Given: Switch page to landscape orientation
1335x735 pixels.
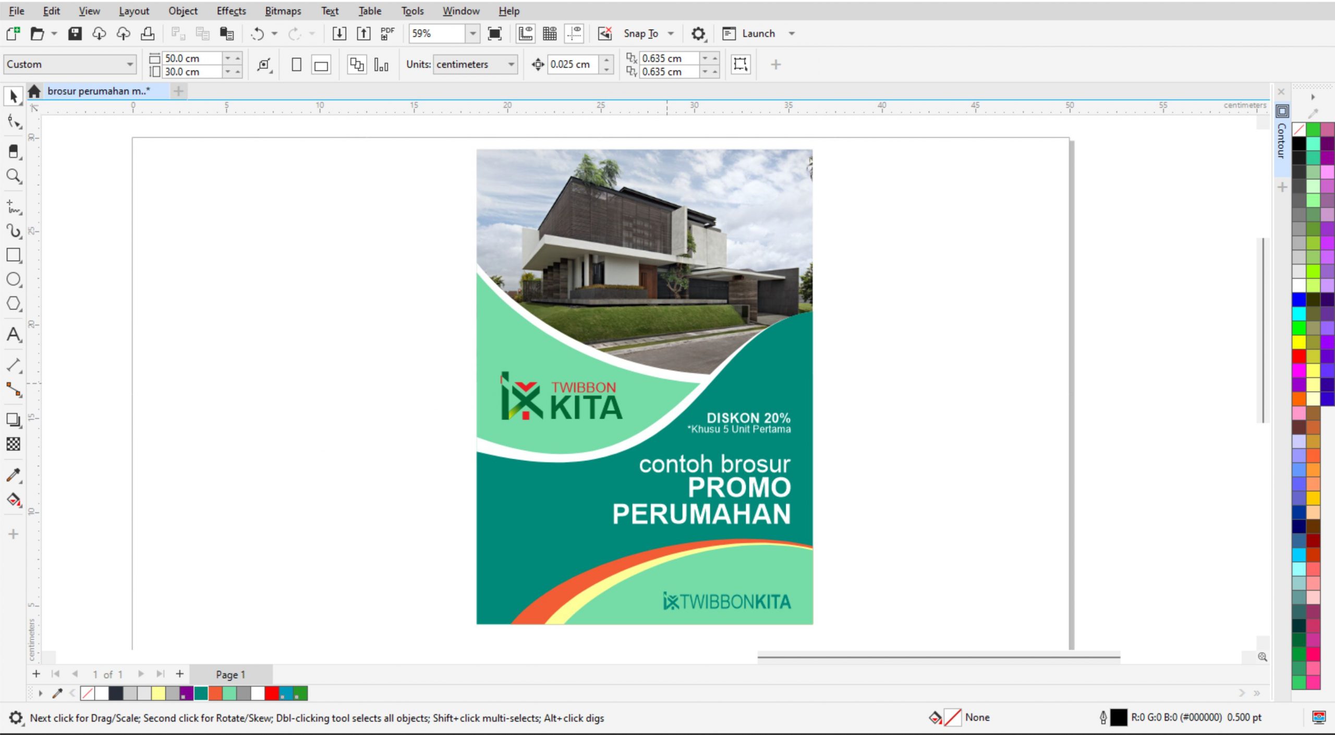Looking at the screenshot, I should click(x=321, y=65).
